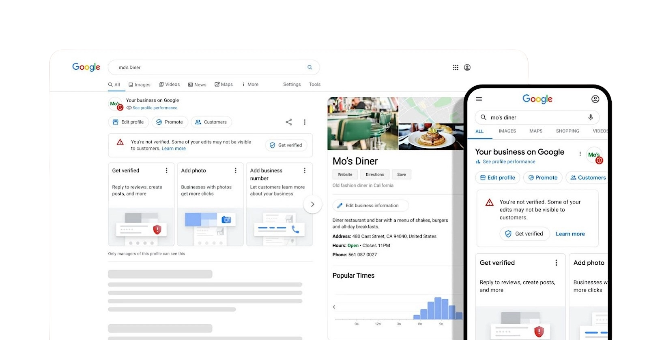Open the desktop Add photo card
The image size is (649, 340).
click(210, 204)
